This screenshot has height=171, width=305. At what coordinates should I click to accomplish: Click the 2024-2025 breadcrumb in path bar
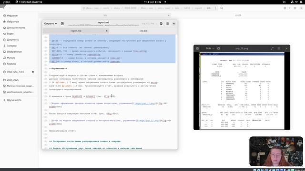130,8
